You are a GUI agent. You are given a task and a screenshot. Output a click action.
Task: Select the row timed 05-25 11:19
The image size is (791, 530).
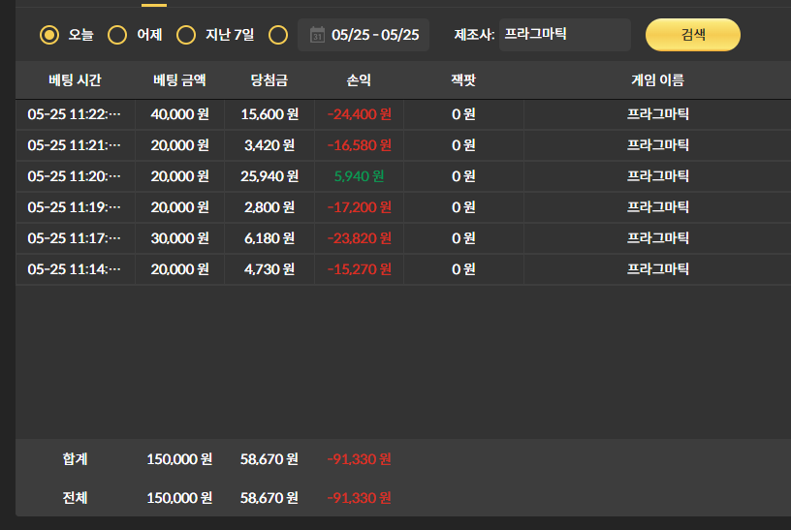[403, 207]
